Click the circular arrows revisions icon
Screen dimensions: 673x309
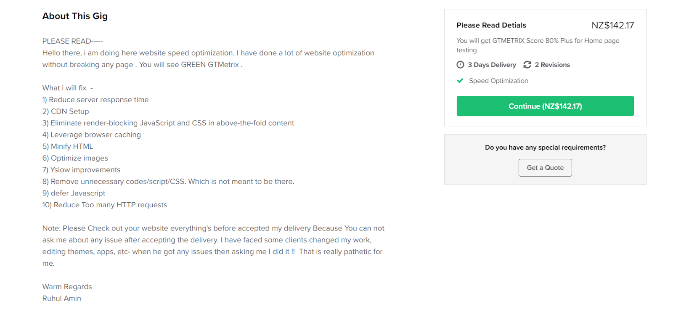pos(527,65)
